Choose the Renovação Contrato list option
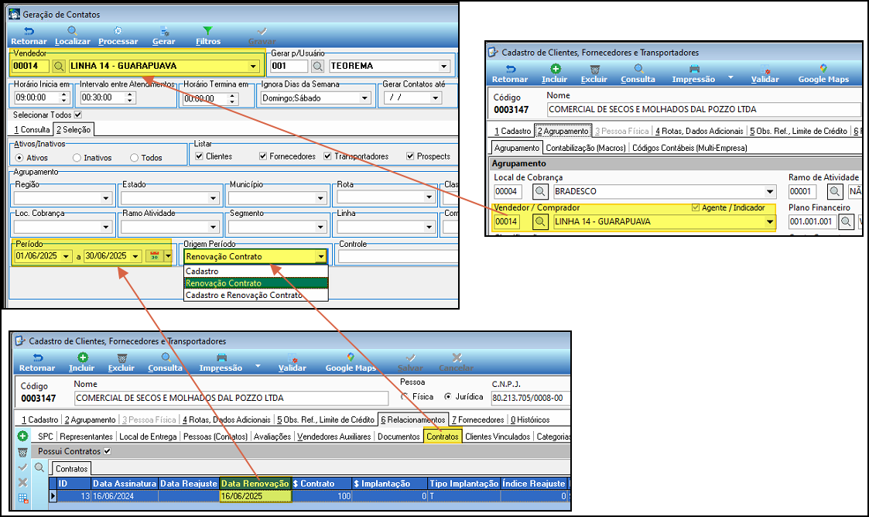Image resolution: width=869 pixels, height=517 pixels. coord(255,283)
